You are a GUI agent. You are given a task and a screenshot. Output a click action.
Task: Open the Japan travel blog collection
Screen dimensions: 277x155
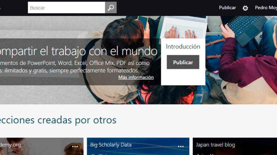click(x=215, y=145)
